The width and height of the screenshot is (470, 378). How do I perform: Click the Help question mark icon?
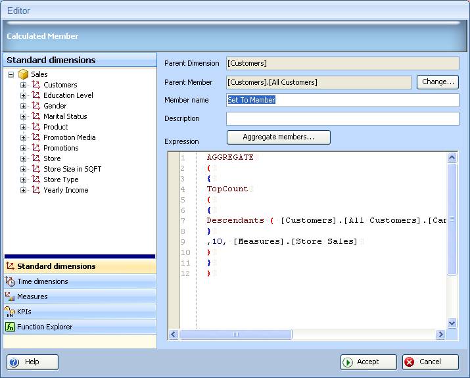coord(14,362)
